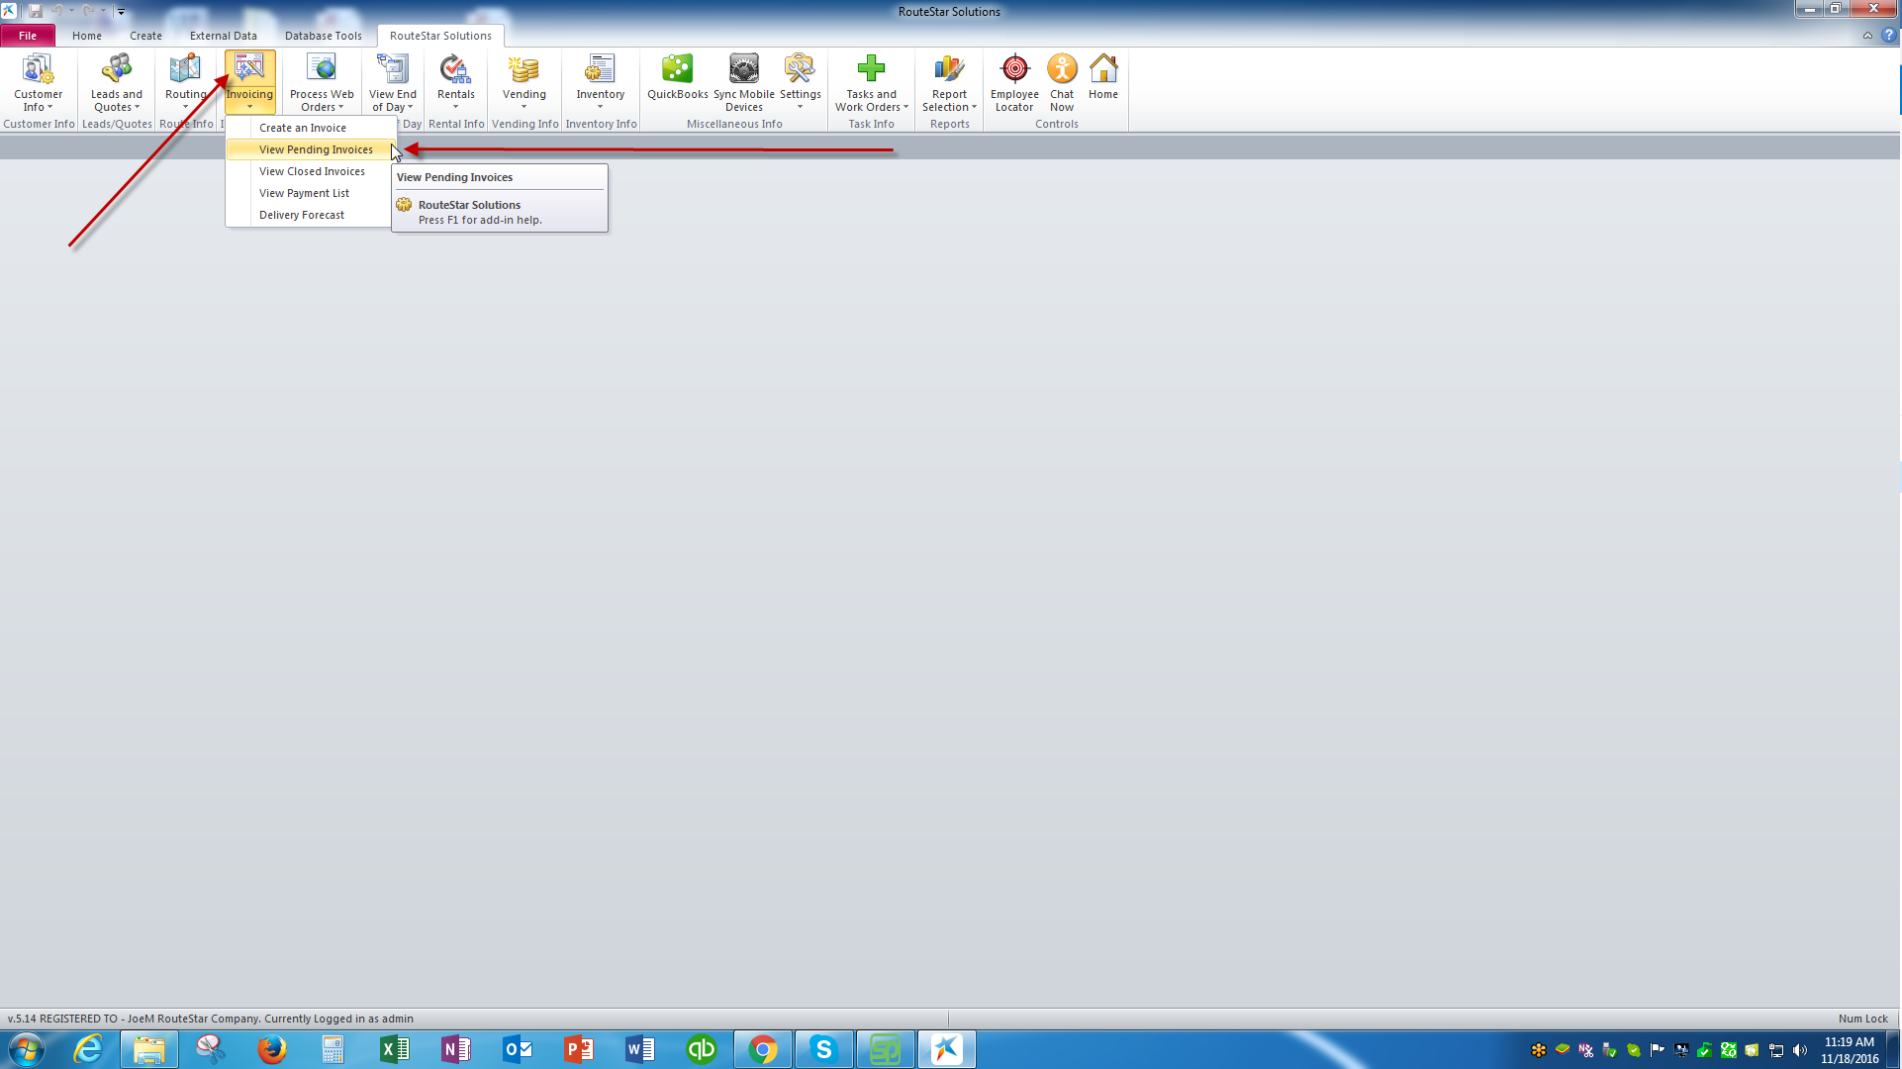
Task: Open Outlook from taskbar
Action: pos(517,1049)
